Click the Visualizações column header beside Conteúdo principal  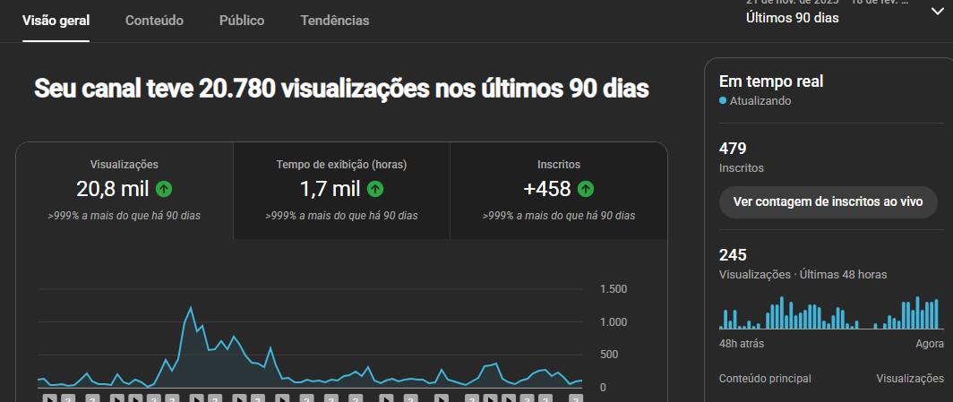(910, 379)
